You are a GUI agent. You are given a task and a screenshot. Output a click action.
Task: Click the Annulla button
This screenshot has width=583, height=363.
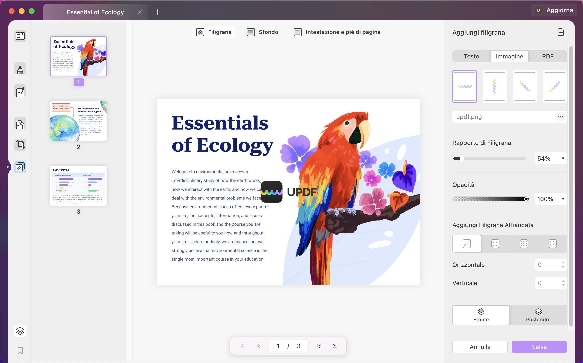(x=480, y=347)
